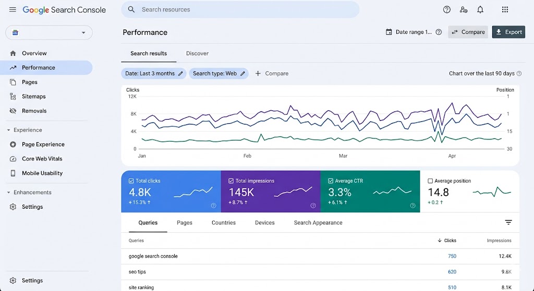Click the Page Experience star icon
Image resolution: width=534 pixels, height=291 pixels.
[x=13, y=145]
